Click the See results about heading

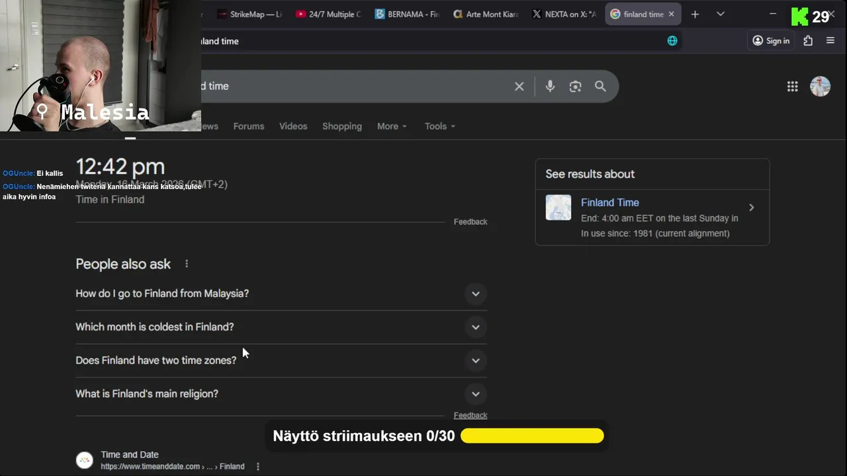coord(590,174)
